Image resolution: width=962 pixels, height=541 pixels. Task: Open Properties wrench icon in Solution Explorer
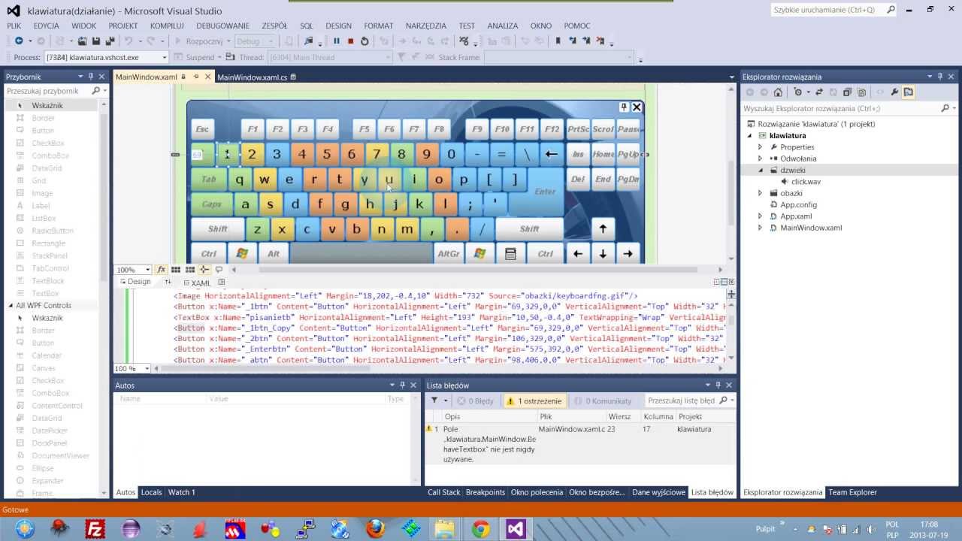(x=894, y=92)
